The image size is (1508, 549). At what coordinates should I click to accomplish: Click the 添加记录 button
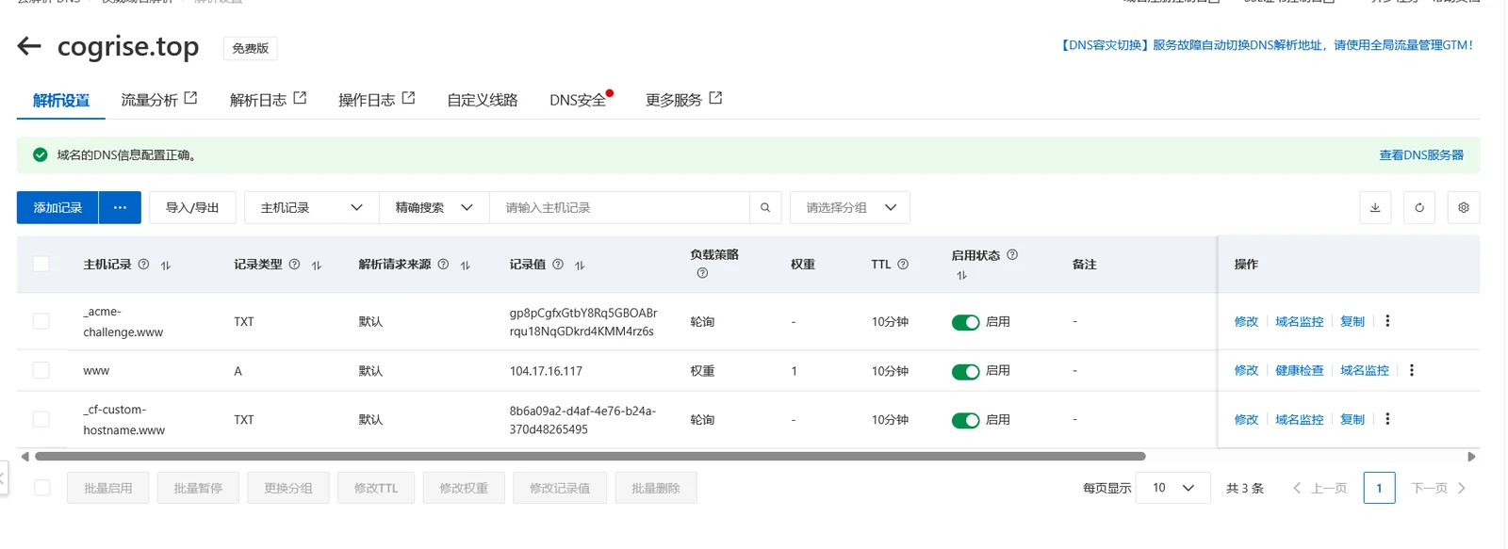57,208
